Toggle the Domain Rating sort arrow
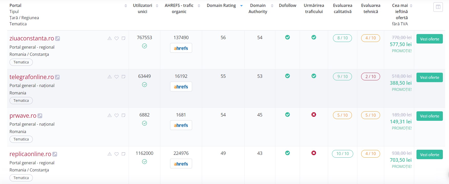 click(241, 6)
